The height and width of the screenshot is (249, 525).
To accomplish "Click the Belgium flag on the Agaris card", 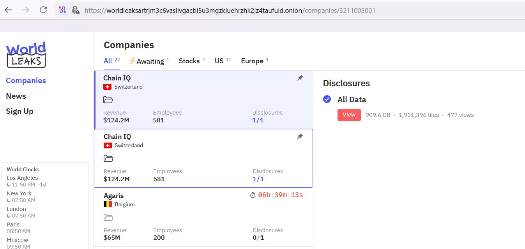I will point(108,204).
